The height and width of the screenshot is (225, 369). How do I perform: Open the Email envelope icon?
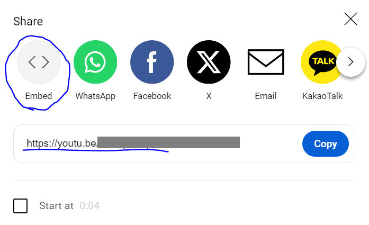pyautogui.click(x=266, y=62)
